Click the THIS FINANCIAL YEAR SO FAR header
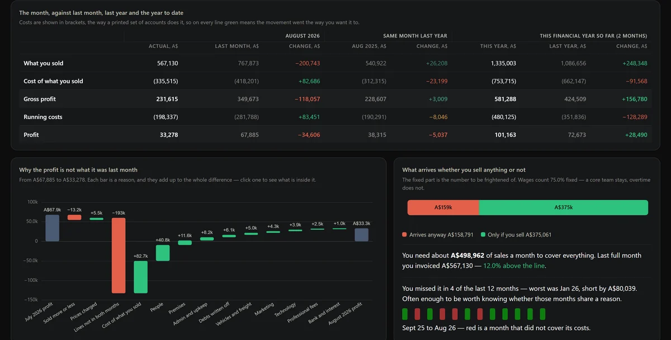671x340 pixels. [593, 36]
